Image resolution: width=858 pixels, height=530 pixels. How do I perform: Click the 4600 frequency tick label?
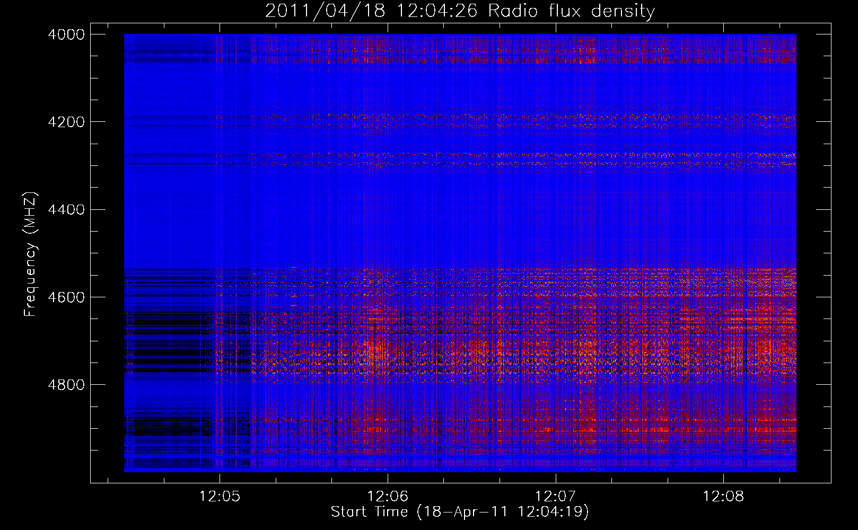click(66, 297)
